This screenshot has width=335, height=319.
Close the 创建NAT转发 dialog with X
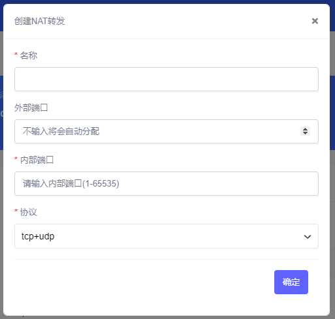pos(315,21)
